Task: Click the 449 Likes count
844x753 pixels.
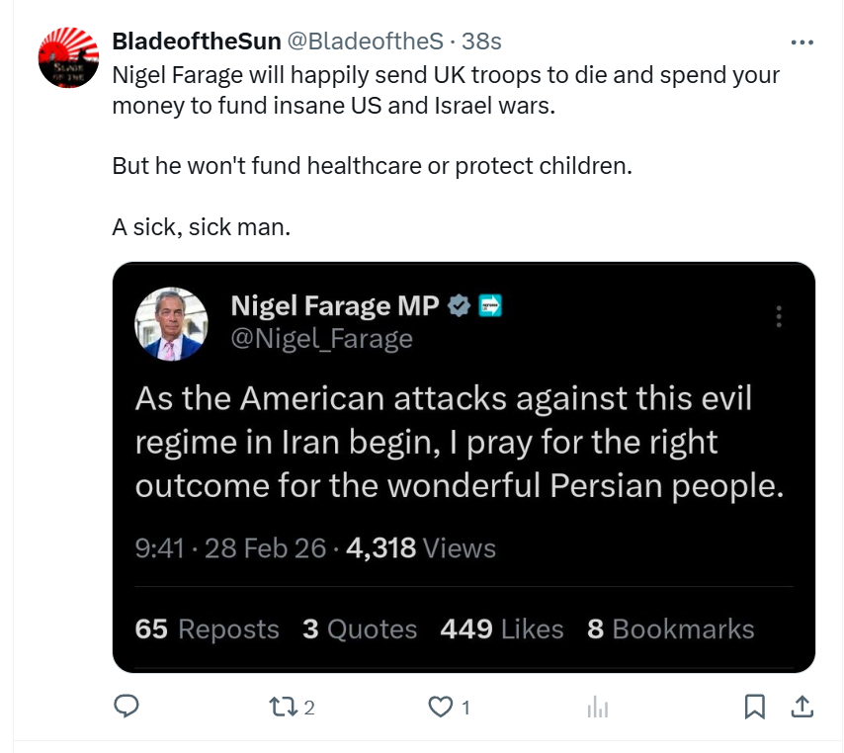Action: [x=502, y=629]
